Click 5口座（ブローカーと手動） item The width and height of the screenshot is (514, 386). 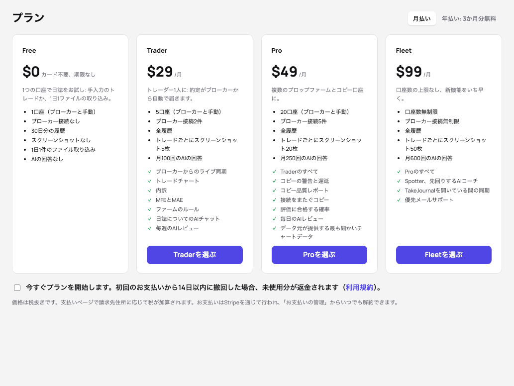pyautogui.click(x=190, y=112)
